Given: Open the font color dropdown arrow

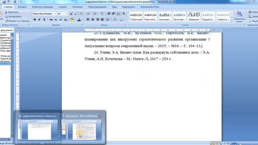Looking at the screenshot, I should (82, 20).
